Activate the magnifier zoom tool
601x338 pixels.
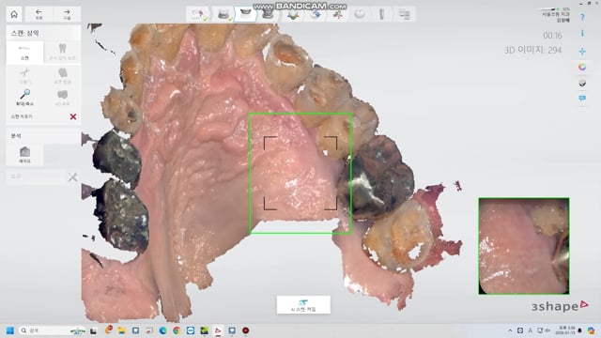[x=25, y=98]
